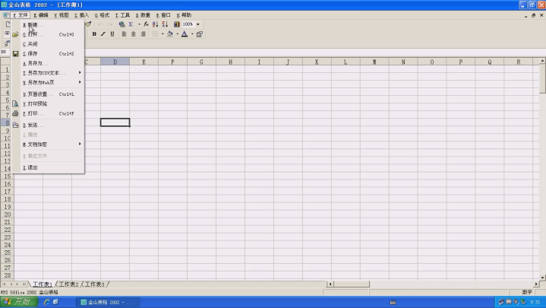546x308 pixels.
Task: Switch to 工作表2 sheet tab
Action: click(x=68, y=284)
